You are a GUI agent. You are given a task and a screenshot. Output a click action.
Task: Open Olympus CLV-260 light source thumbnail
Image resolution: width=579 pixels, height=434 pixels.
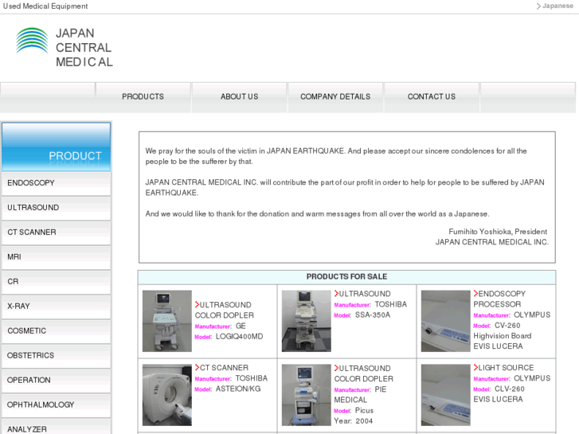pyautogui.click(x=446, y=395)
